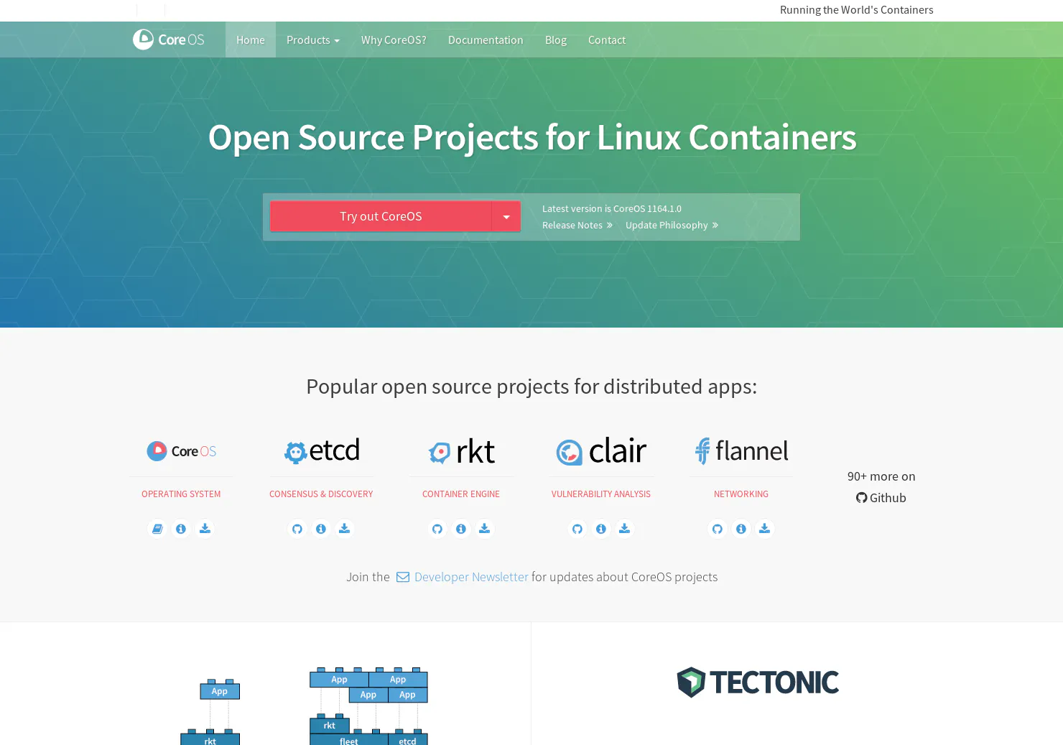Open the Release Notes link
Image resolution: width=1063 pixels, height=745 pixels.
pos(577,225)
